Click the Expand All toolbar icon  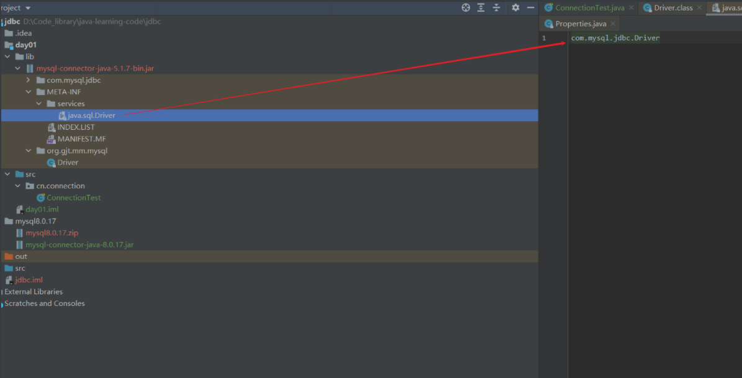[x=481, y=7]
